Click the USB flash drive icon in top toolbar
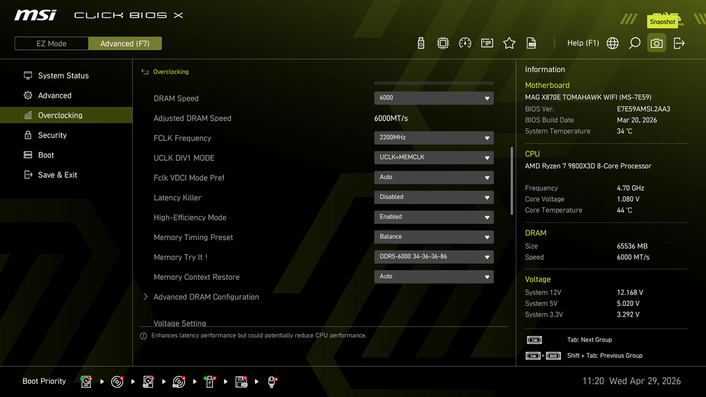The height and width of the screenshot is (397, 706). pyautogui.click(x=421, y=43)
